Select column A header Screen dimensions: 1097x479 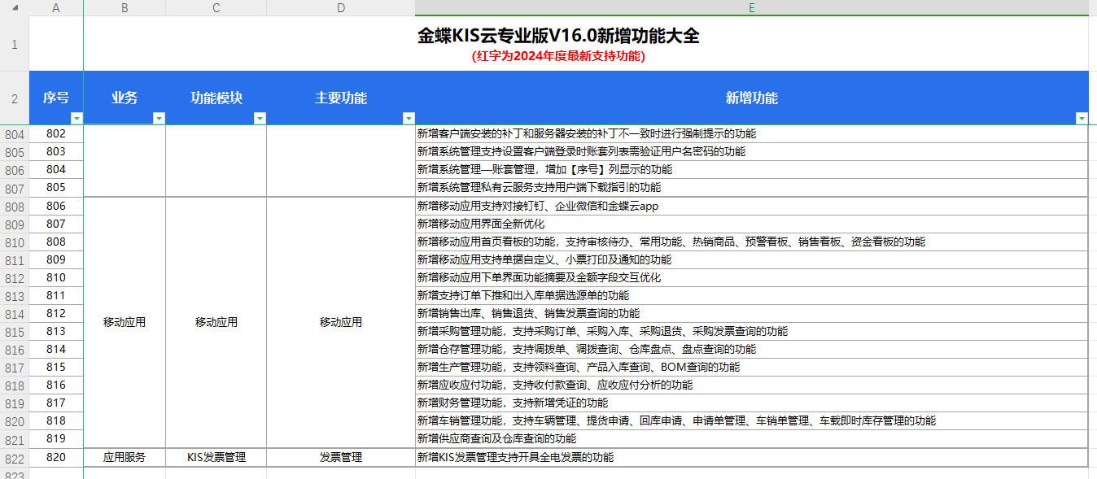pyautogui.click(x=56, y=7)
